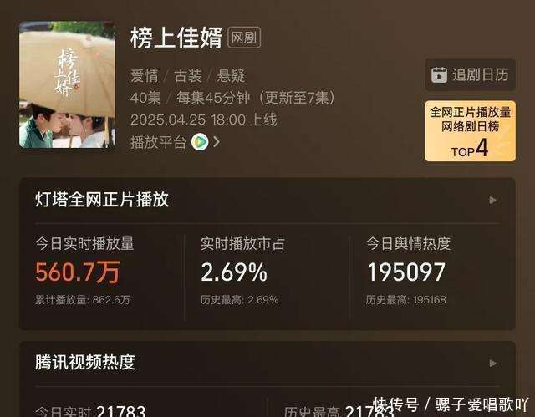Open the 全网正片播放量 TOP4 ranking badge
The width and height of the screenshot is (535, 417).
click(470, 131)
